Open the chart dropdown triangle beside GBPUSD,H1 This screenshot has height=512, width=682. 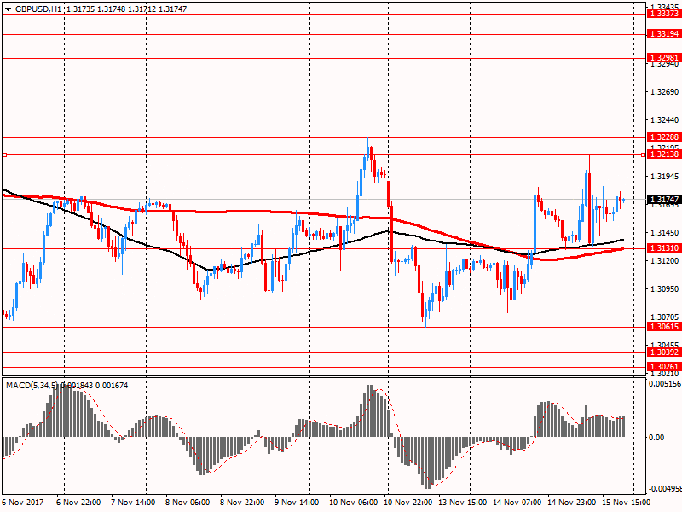pos(8,9)
